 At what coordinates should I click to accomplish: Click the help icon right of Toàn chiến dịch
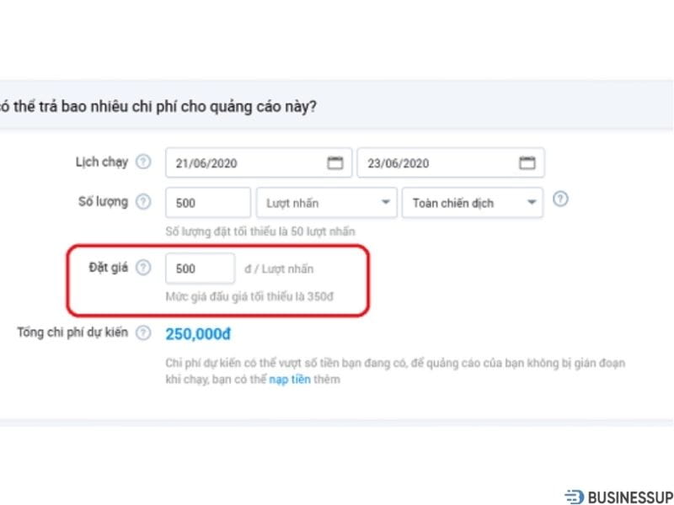(559, 199)
